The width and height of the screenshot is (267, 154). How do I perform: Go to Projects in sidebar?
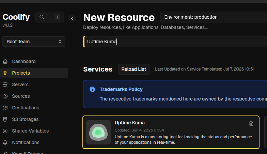pyautogui.click(x=34, y=73)
